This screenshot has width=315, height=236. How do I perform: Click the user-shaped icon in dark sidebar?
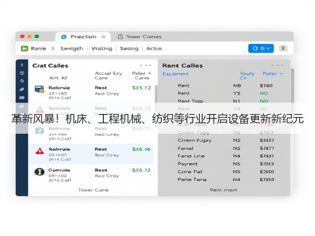click(22, 81)
